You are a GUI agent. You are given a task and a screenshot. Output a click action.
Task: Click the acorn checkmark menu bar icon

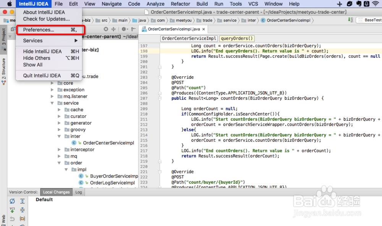350,4
